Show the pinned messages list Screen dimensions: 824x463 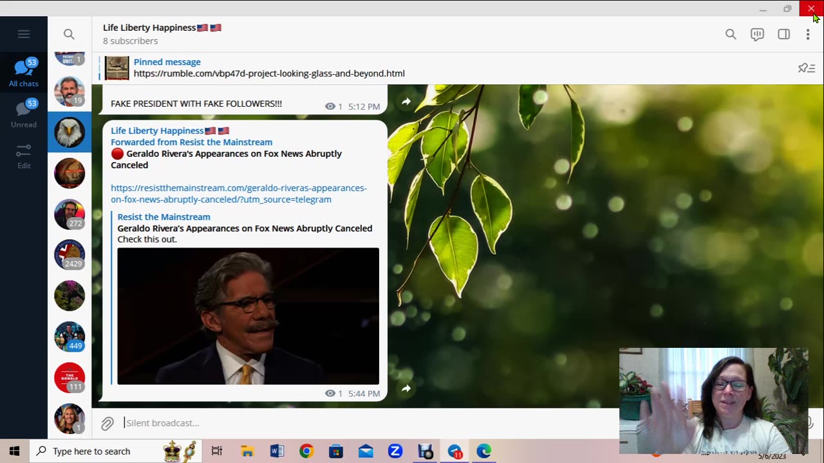[807, 68]
